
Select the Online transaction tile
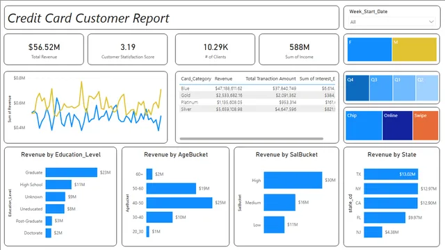(397, 126)
